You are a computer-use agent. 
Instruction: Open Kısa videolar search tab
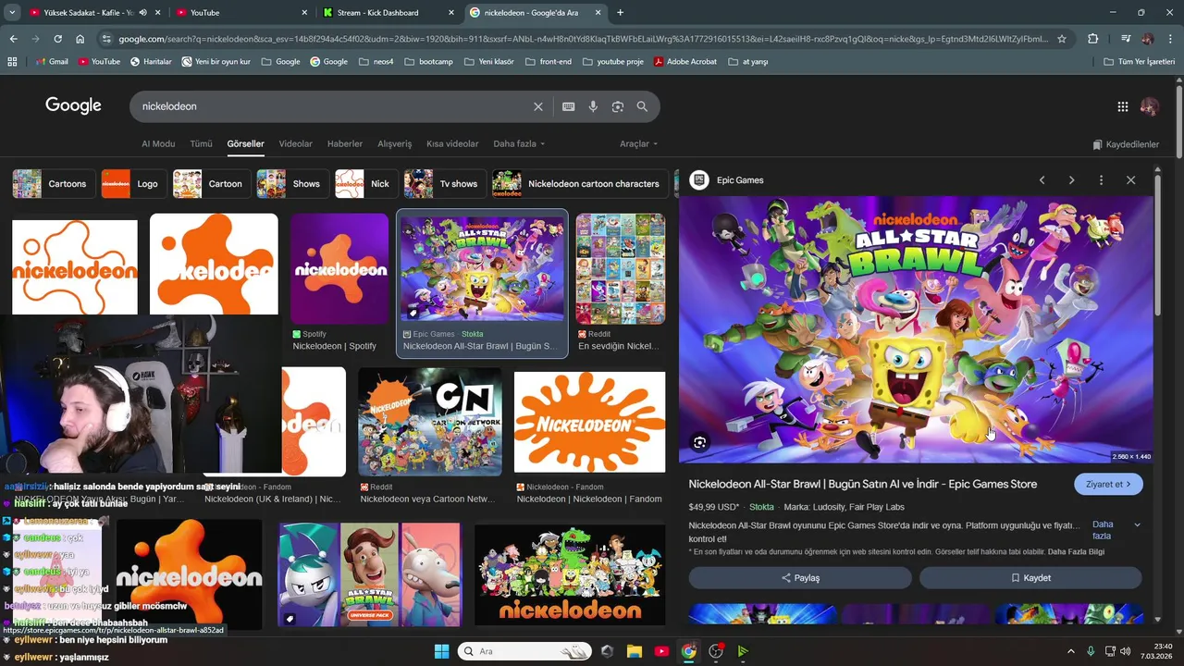(452, 144)
